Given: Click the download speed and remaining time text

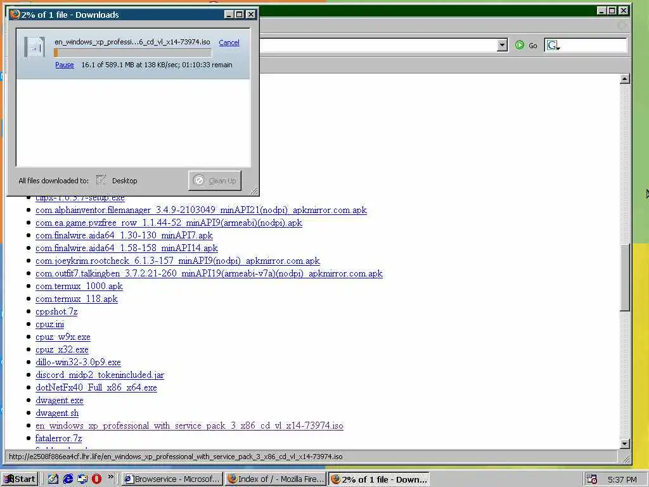Looking at the screenshot, I should pyautogui.click(x=157, y=65).
